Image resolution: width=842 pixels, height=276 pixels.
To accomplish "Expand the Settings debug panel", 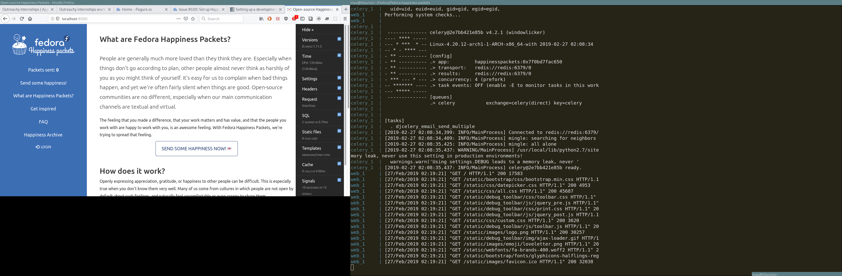I will coord(310,79).
